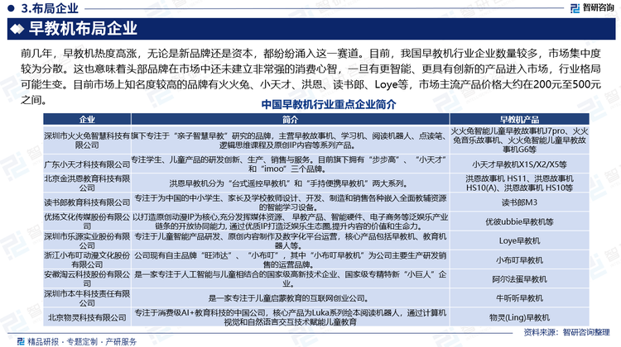Select the cell 安徽淘云科技股份有限公司
The height and width of the screenshot is (347, 621).
[87, 278]
